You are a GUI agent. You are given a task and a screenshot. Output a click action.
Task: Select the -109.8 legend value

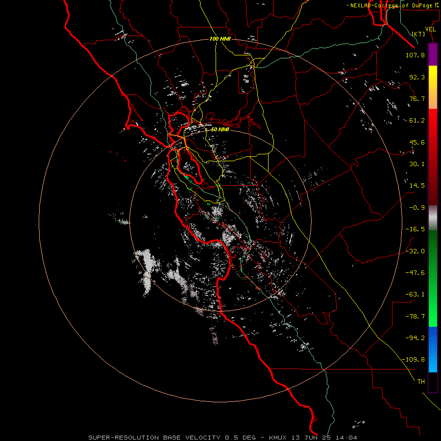[x=413, y=360]
